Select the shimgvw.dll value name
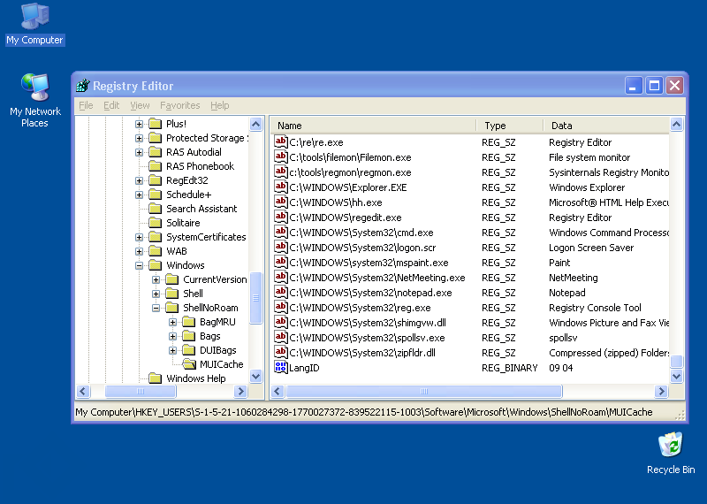The width and height of the screenshot is (707, 504). point(368,323)
